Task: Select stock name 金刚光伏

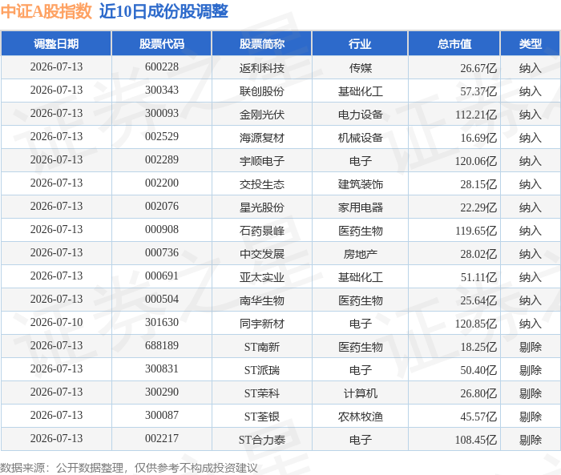Action: point(262,114)
